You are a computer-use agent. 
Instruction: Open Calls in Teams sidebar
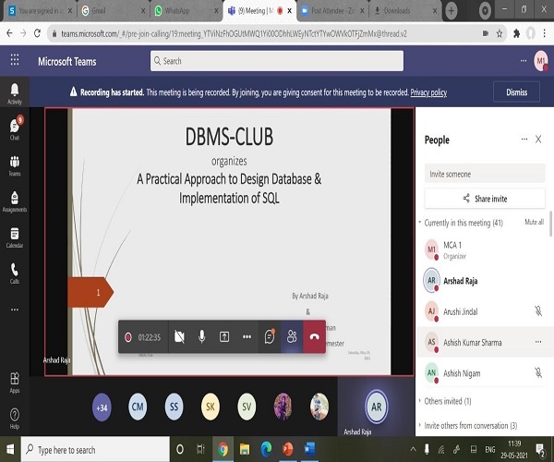pos(15,274)
